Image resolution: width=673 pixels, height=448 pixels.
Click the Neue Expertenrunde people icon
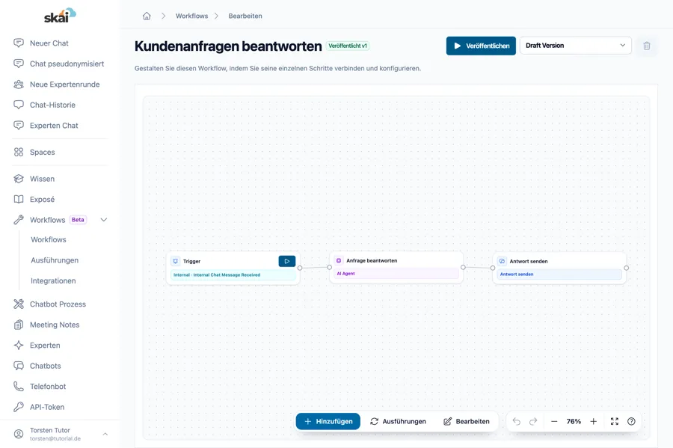click(19, 84)
